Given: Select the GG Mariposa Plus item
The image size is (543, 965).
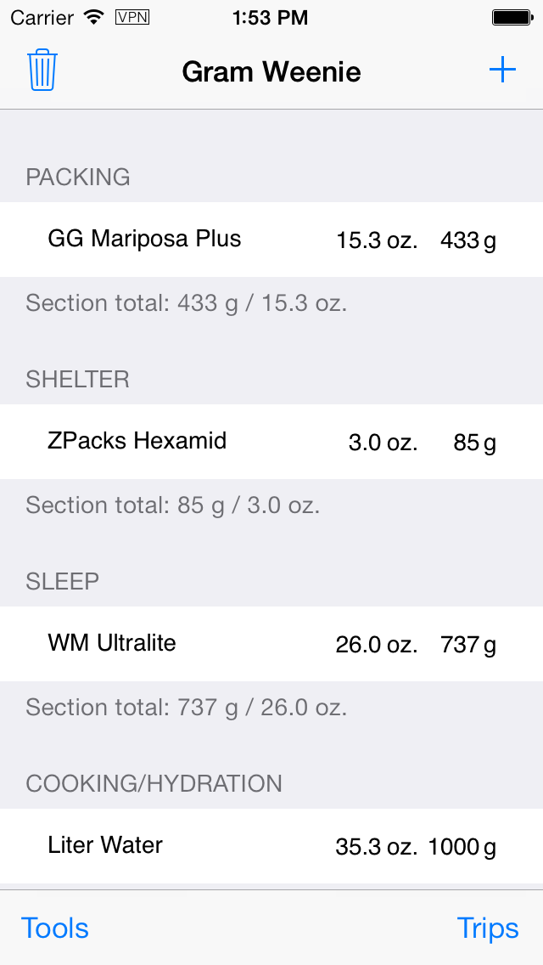Looking at the screenshot, I should [x=144, y=239].
